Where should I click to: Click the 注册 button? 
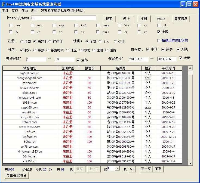(144, 19)
